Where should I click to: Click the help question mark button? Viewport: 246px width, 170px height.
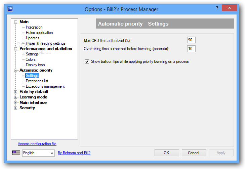tap(217, 8)
